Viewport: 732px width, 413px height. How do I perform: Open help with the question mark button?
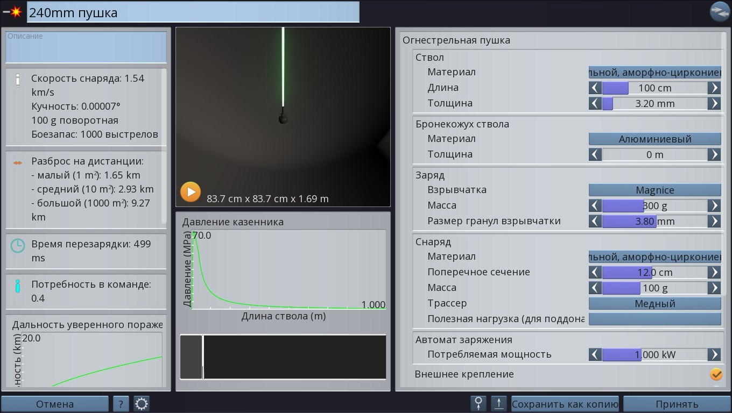pos(121,404)
